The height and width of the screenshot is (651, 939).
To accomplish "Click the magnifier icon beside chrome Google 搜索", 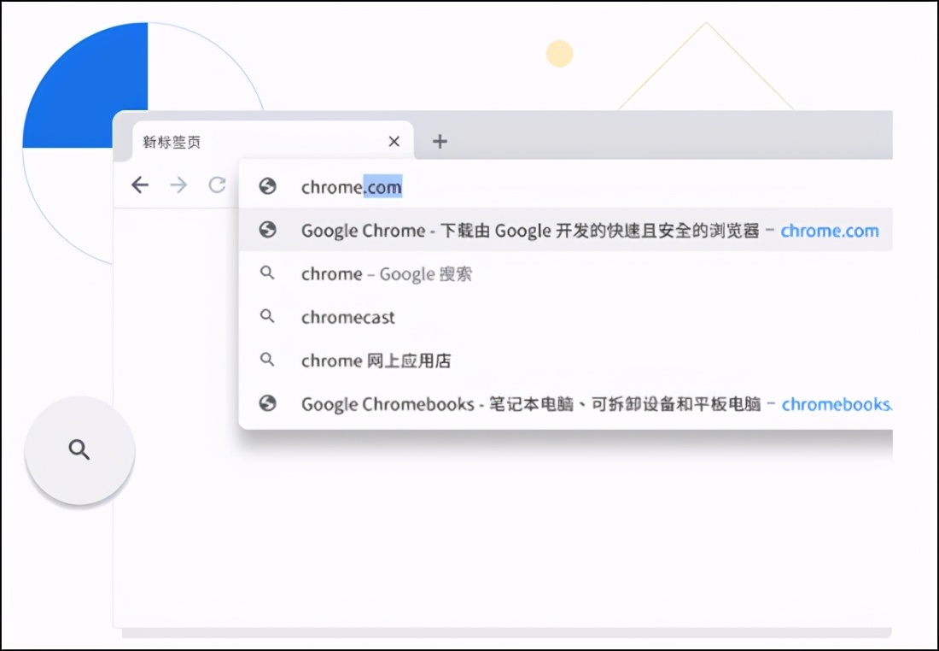I will pos(267,273).
